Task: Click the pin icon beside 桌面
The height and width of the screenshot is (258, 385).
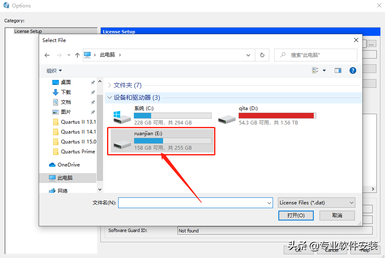Action: (x=93, y=82)
